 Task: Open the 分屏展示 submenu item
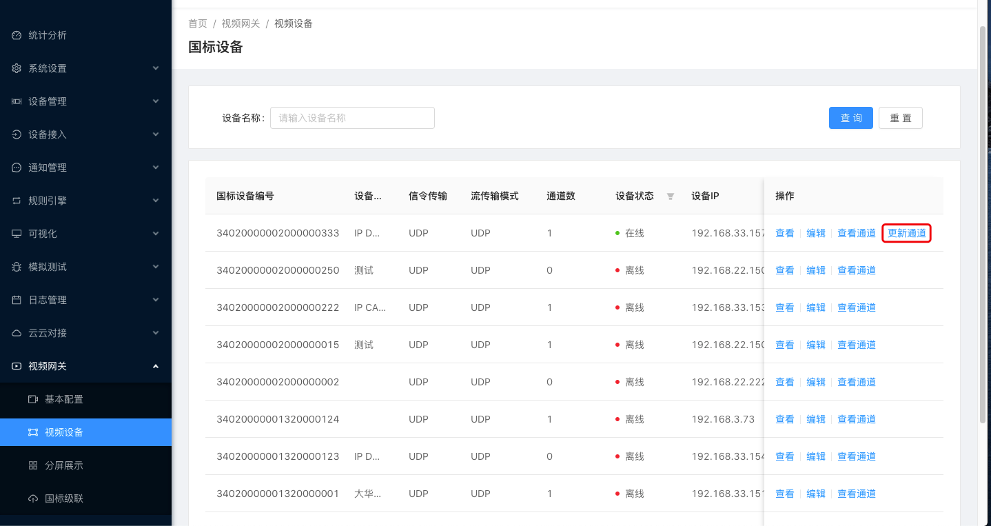click(64, 465)
